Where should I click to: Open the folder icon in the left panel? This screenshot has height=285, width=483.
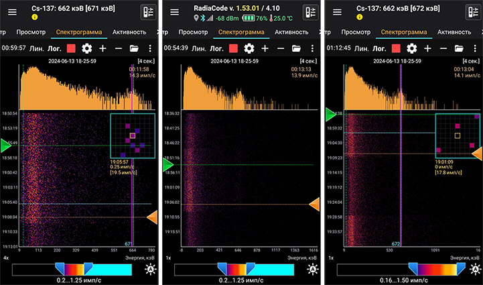(x=134, y=48)
